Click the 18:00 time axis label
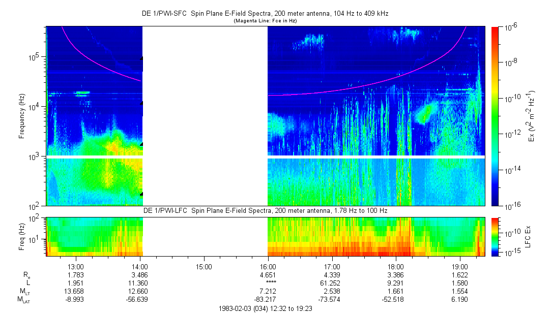551x315 pixels. (x=396, y=266)
